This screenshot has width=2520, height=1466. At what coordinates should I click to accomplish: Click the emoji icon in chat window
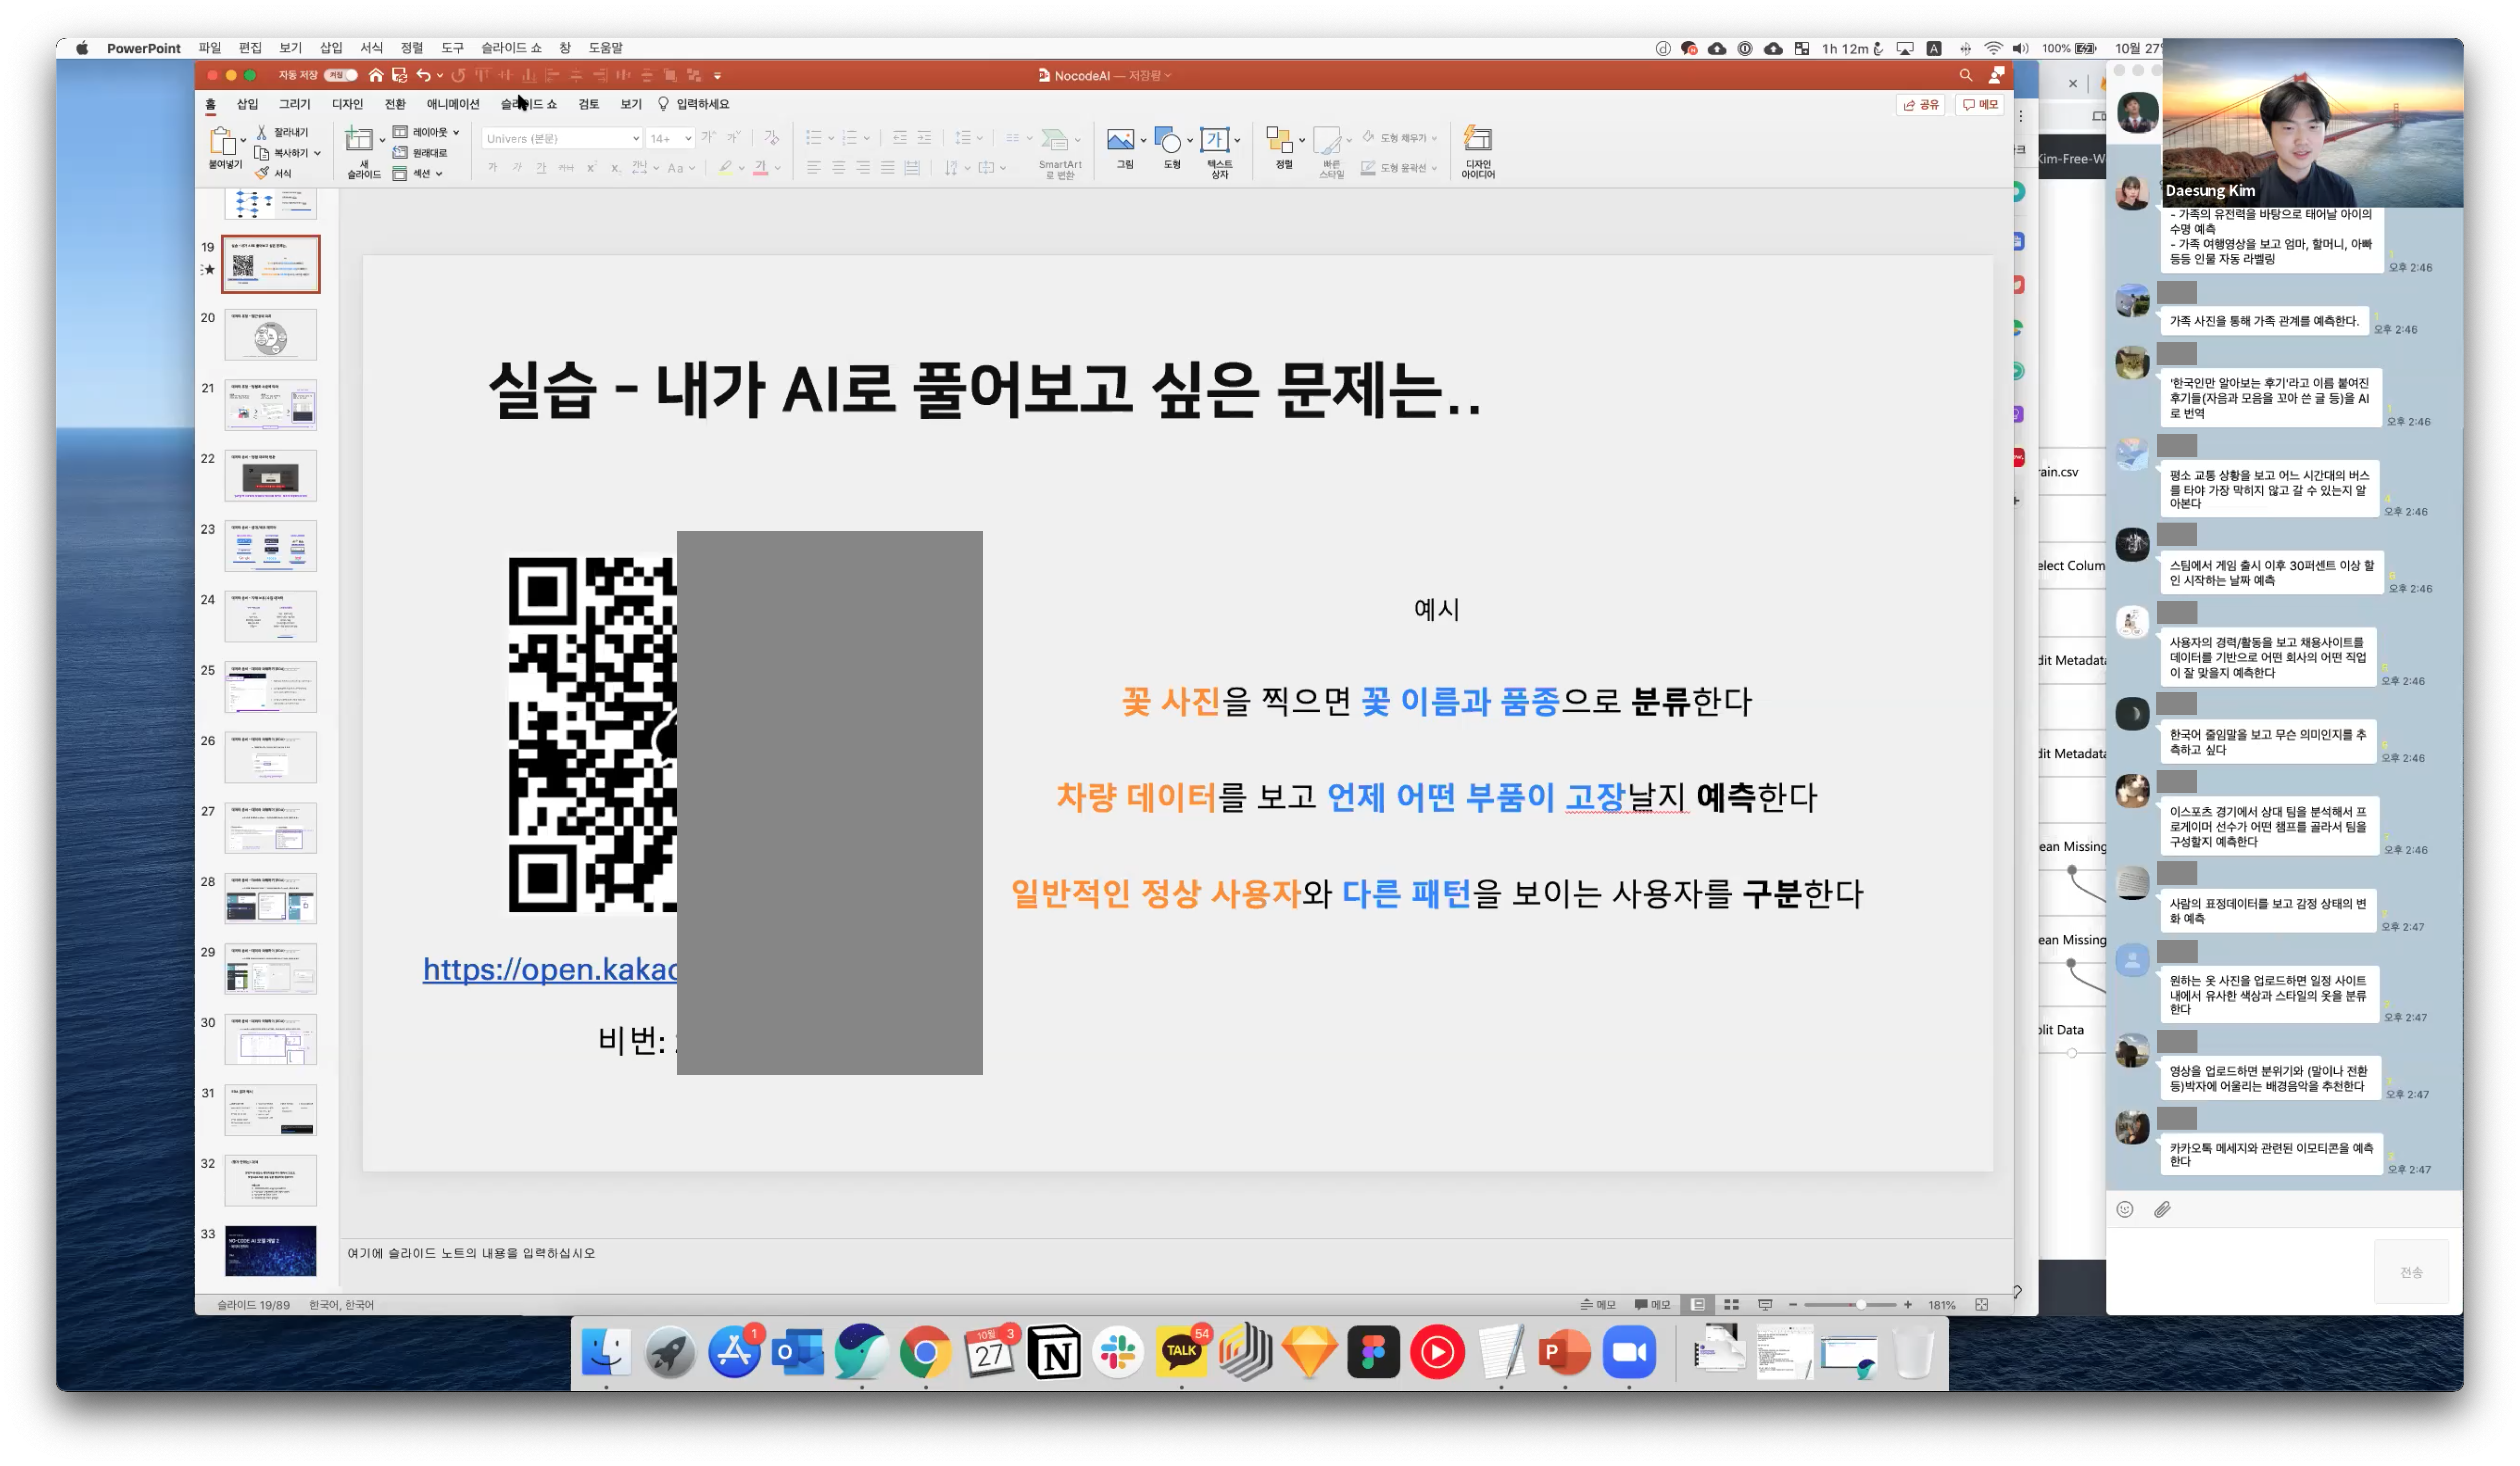click(2125, 1209)
